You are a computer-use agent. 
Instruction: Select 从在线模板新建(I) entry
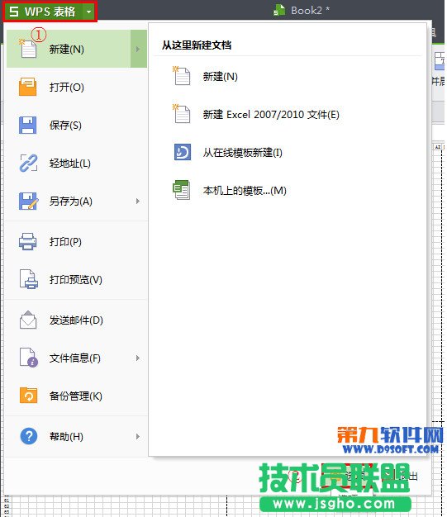coord(242,152)
